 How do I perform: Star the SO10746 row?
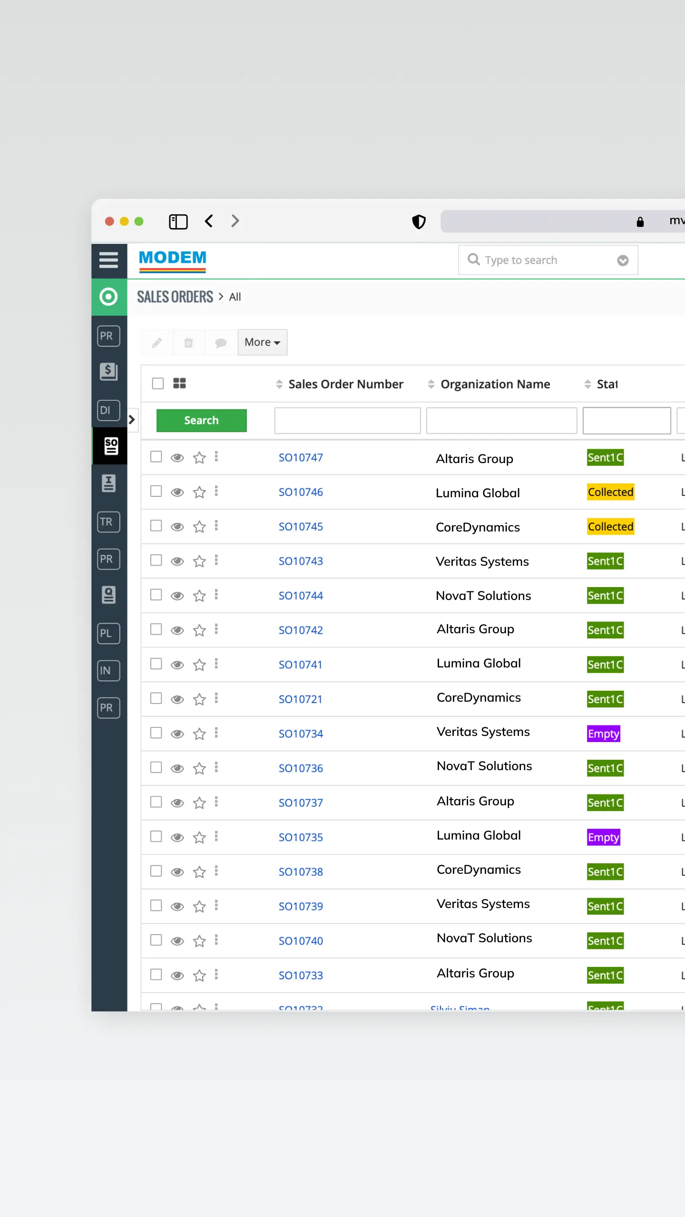point(199,492)
